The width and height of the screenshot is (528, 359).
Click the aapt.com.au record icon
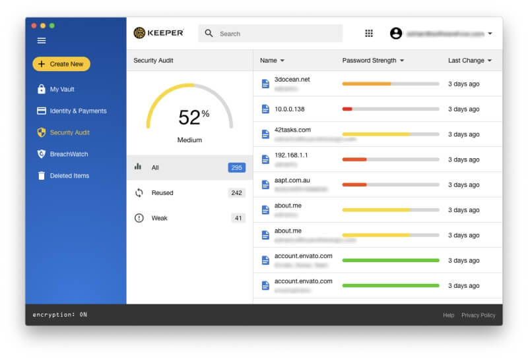pyautogui.click(x=265, y=184)
